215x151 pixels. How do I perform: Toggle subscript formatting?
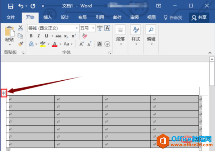click(66, 36)
